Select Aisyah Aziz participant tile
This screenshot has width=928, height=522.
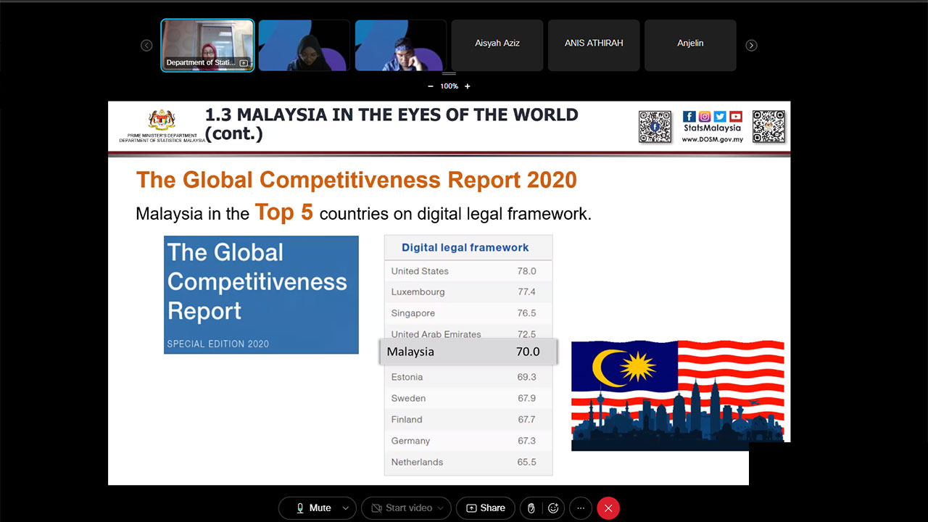[x=497, y=45]
